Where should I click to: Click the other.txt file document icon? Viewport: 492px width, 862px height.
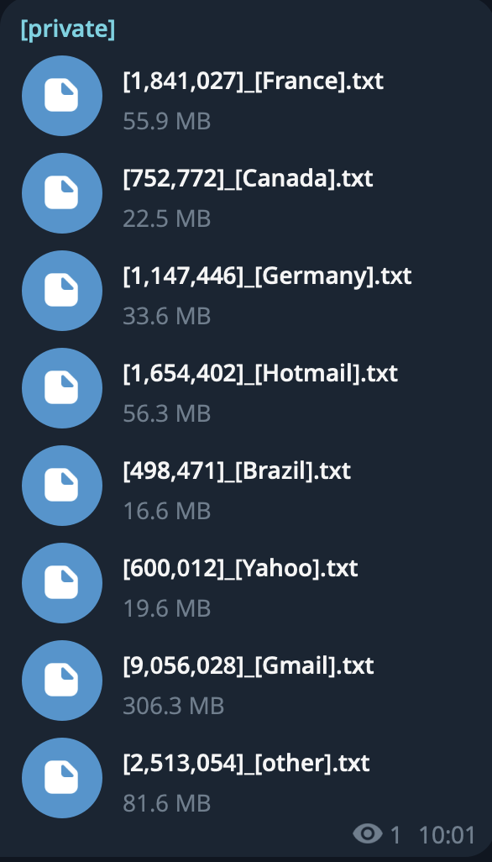click(62, 778)
